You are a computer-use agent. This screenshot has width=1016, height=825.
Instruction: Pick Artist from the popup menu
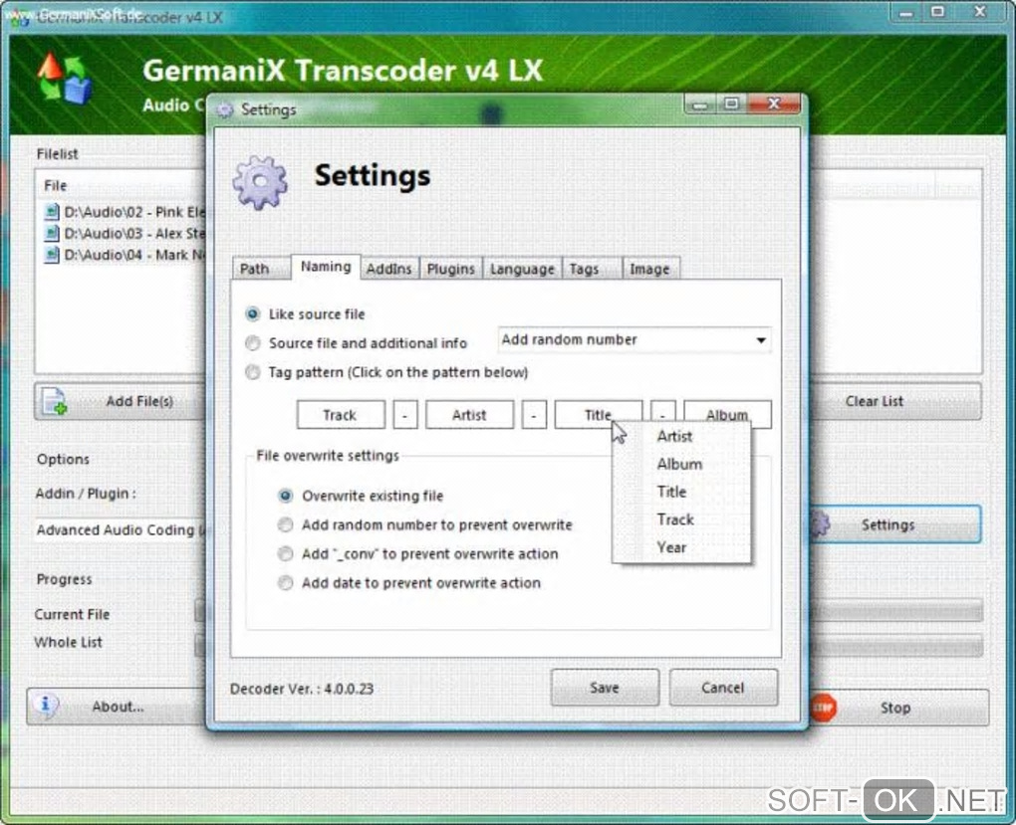681,437
